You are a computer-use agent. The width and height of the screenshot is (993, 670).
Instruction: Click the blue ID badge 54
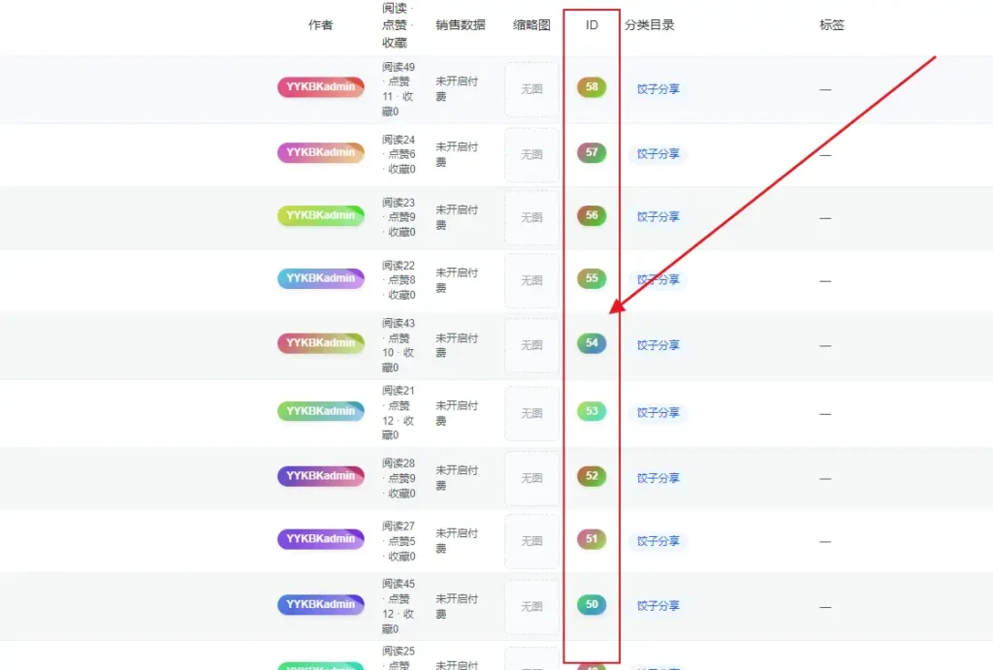(590, 344)
